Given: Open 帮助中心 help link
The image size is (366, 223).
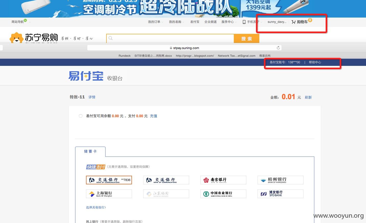Looking at the screenshot, I should click(x=315, y=62).
